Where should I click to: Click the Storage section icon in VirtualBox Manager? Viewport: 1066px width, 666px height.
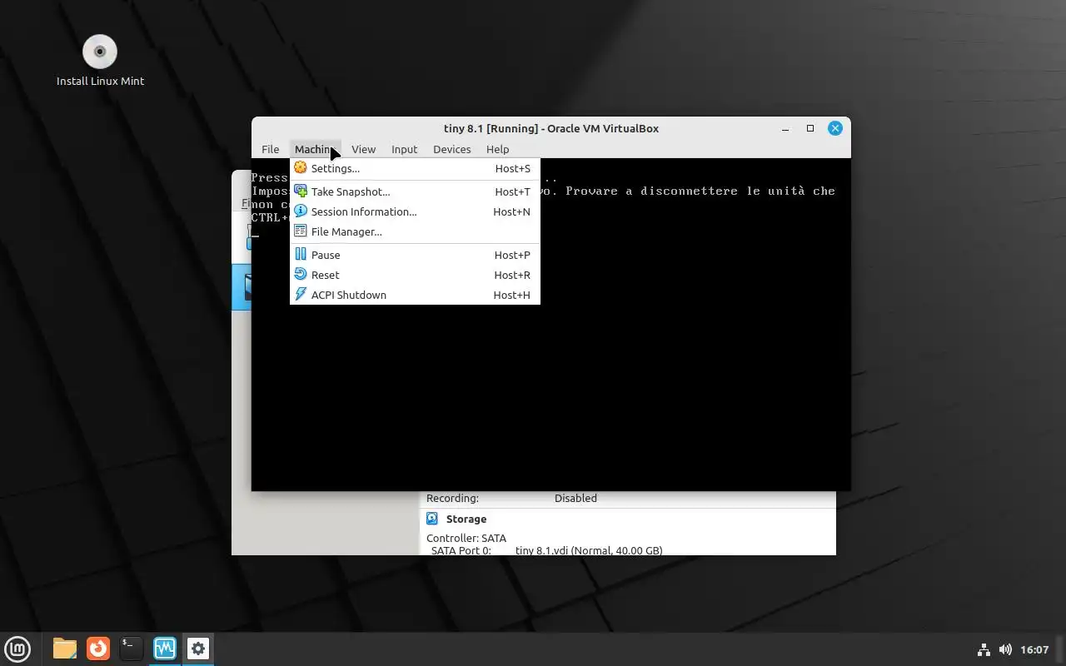[432, 519]
